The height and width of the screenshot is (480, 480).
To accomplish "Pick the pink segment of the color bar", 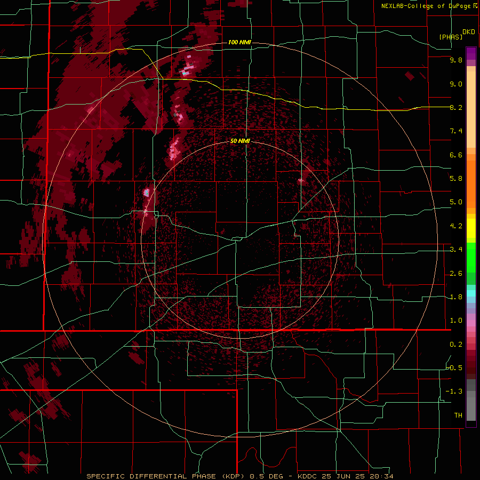I will (x=471, y=323).
